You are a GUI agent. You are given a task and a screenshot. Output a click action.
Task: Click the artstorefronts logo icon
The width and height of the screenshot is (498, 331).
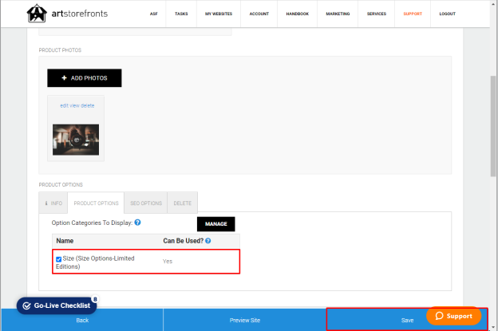pyautogui.click(x=37, y=14)
